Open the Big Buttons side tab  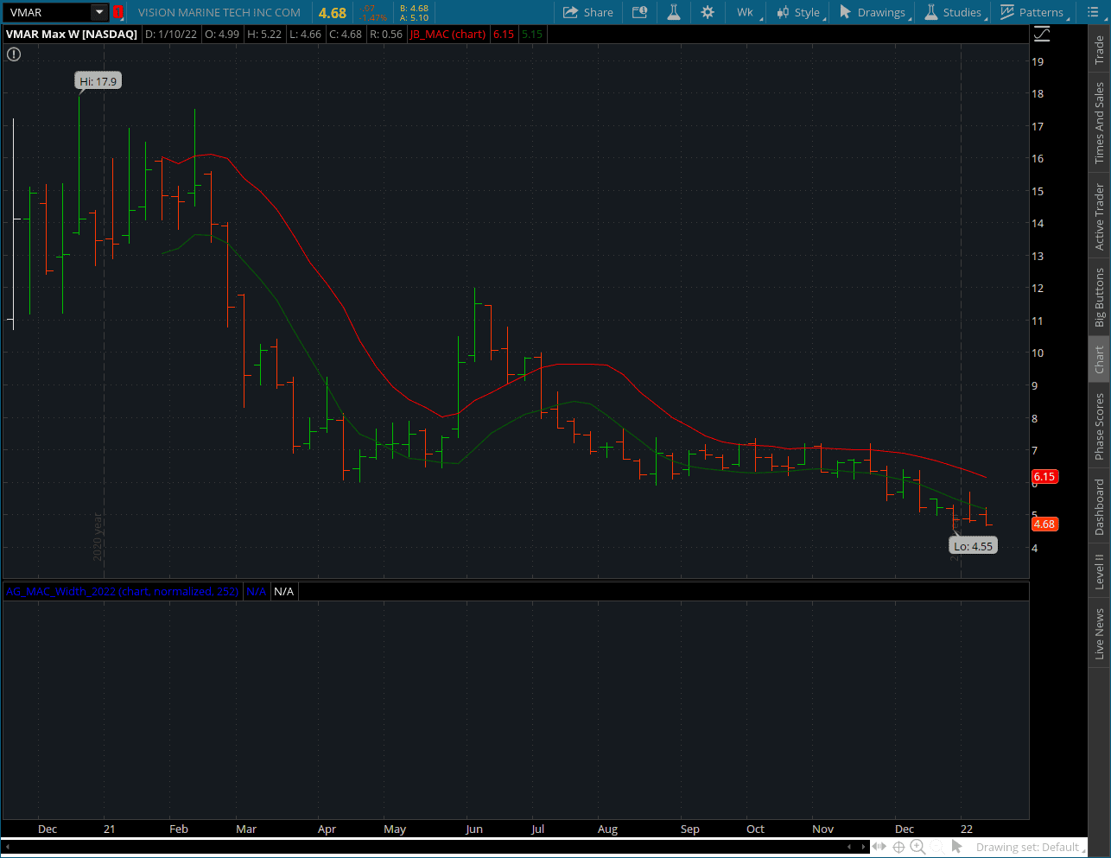(1099, 297)
